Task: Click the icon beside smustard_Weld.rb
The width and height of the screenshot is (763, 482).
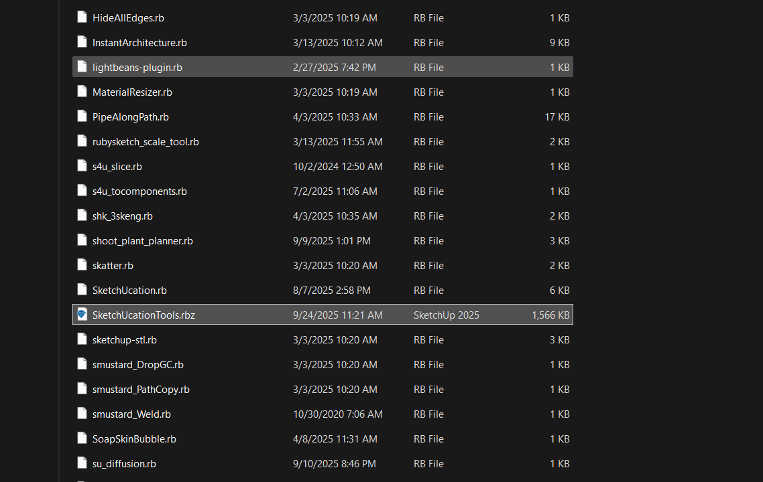Action: pos(82,414)
